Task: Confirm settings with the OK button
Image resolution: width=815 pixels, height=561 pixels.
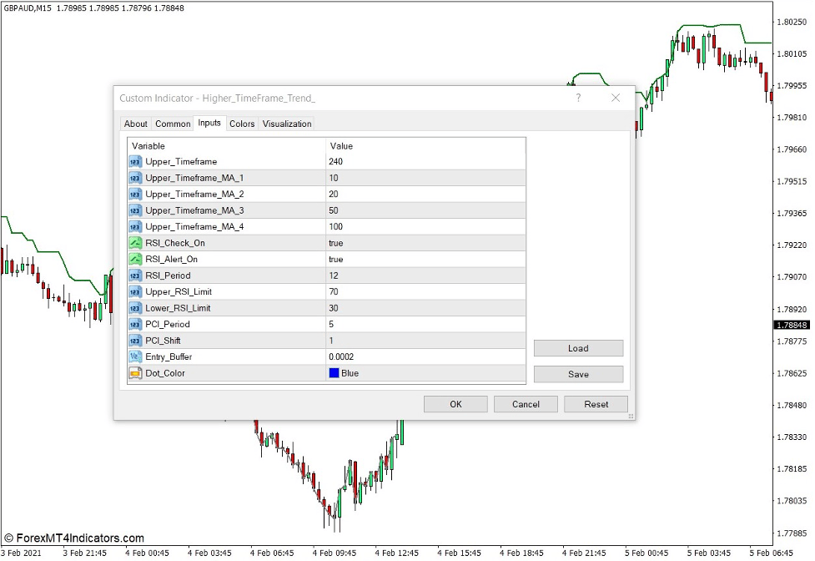Action: tap(455, 404)
